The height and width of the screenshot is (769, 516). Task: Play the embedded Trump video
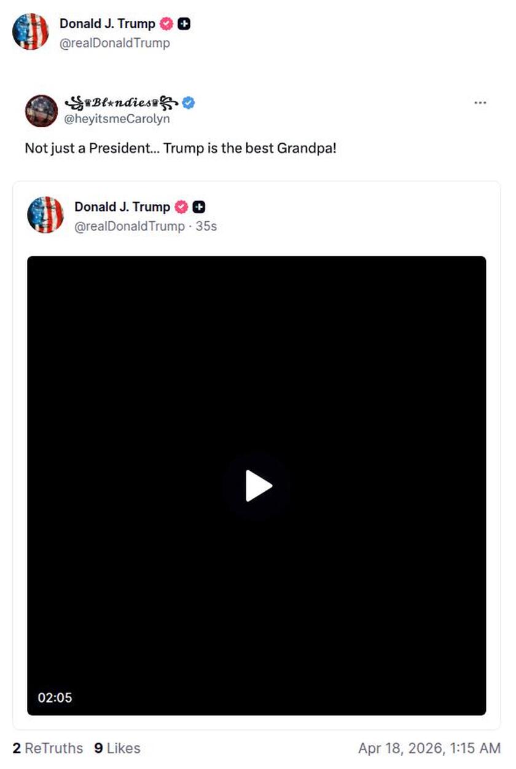(x=258, y=486)
